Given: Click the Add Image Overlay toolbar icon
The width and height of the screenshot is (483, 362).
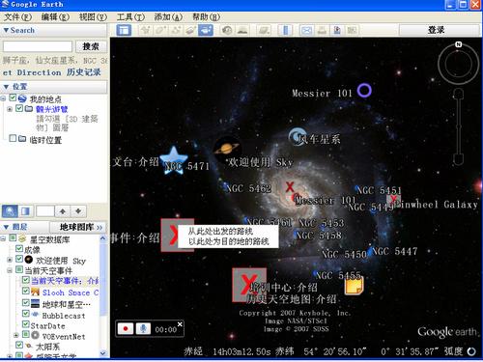Looking at the screenshot, I should pos(191,30).
